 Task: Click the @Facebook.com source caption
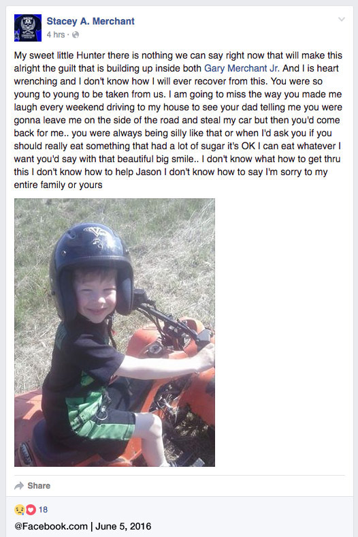pos(51,526)
